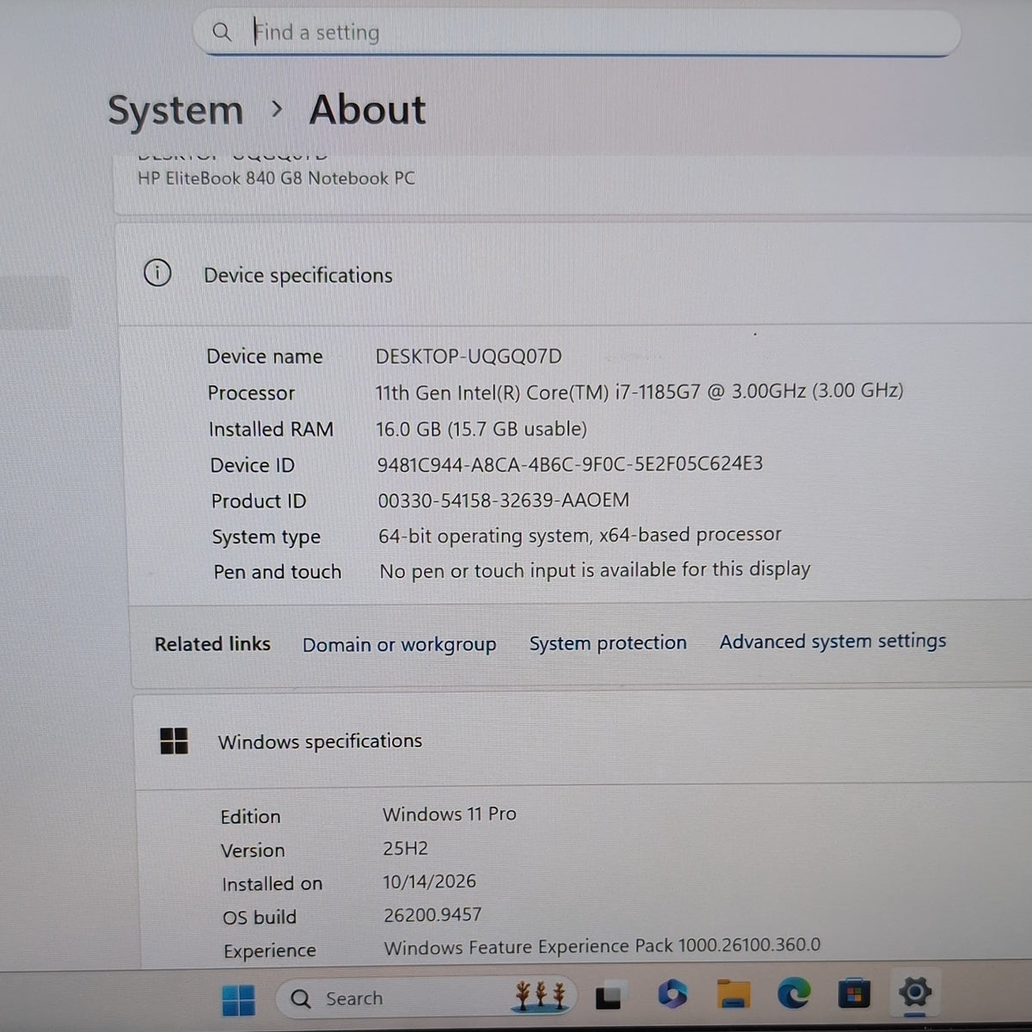The width and height of the screenshot is (1032, 1032).
Task: Open Advanced system settings link
Action: coord(832,641)
